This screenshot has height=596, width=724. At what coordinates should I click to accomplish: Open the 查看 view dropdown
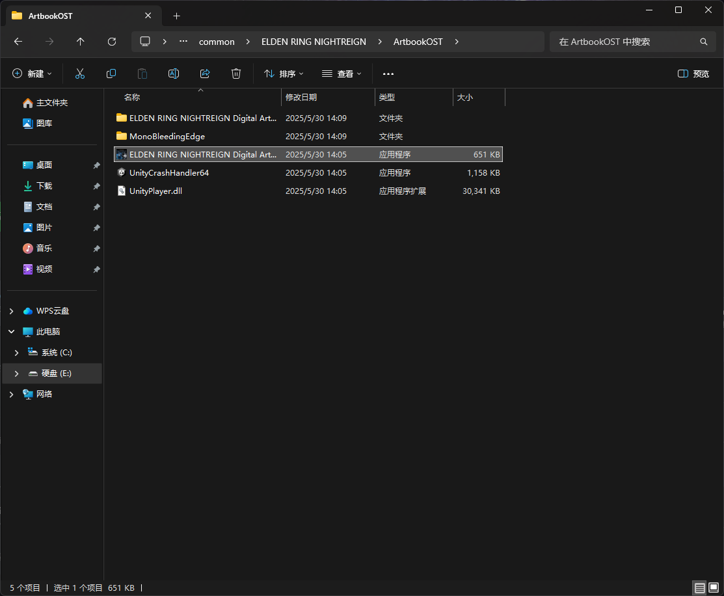[342, 74]
